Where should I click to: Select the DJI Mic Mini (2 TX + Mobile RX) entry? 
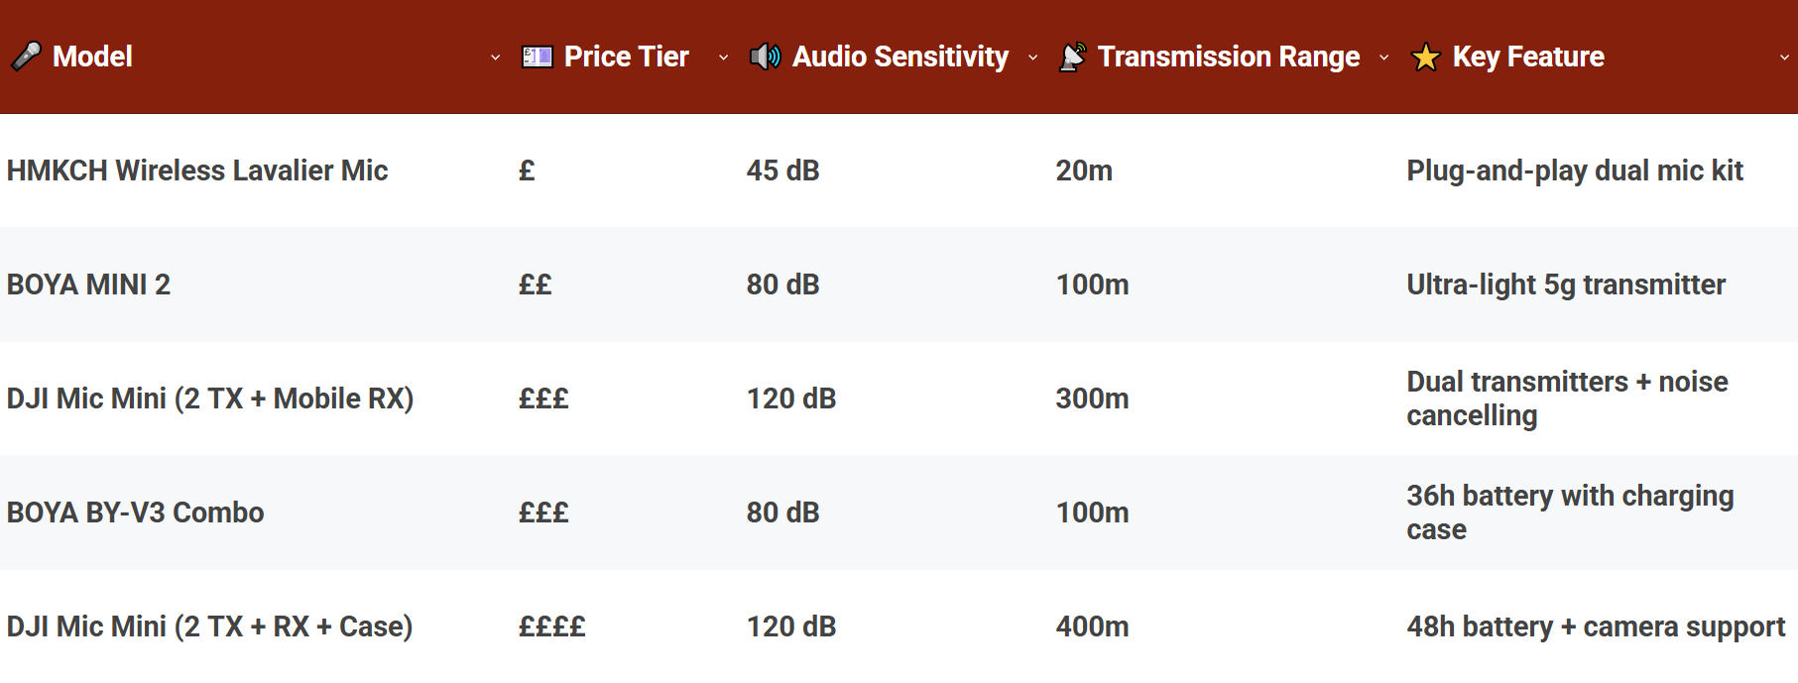point(210,398)
